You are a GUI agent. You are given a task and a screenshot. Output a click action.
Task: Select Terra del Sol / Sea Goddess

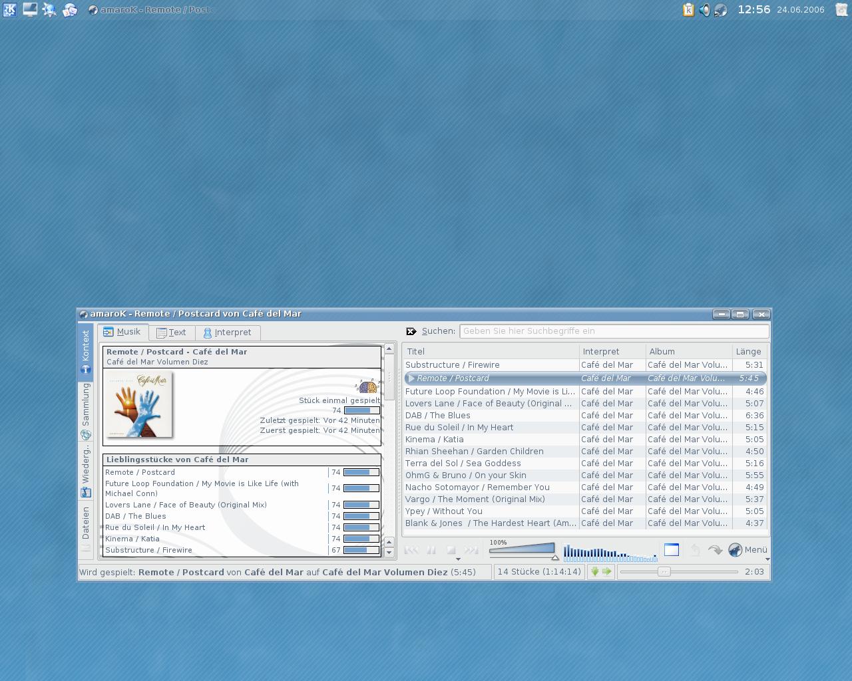[x=585, y=464]
